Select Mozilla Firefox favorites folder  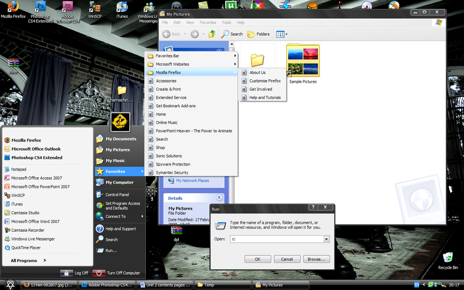pyautogui.click(x=192, y=73)
